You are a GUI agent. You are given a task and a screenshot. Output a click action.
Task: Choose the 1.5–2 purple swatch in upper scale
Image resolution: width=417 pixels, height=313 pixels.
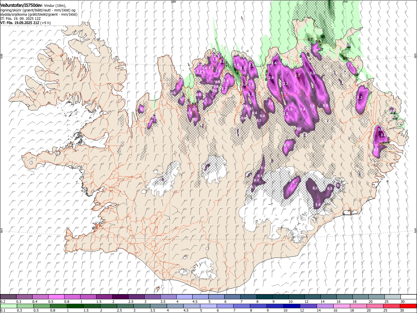tap(104, 297)
